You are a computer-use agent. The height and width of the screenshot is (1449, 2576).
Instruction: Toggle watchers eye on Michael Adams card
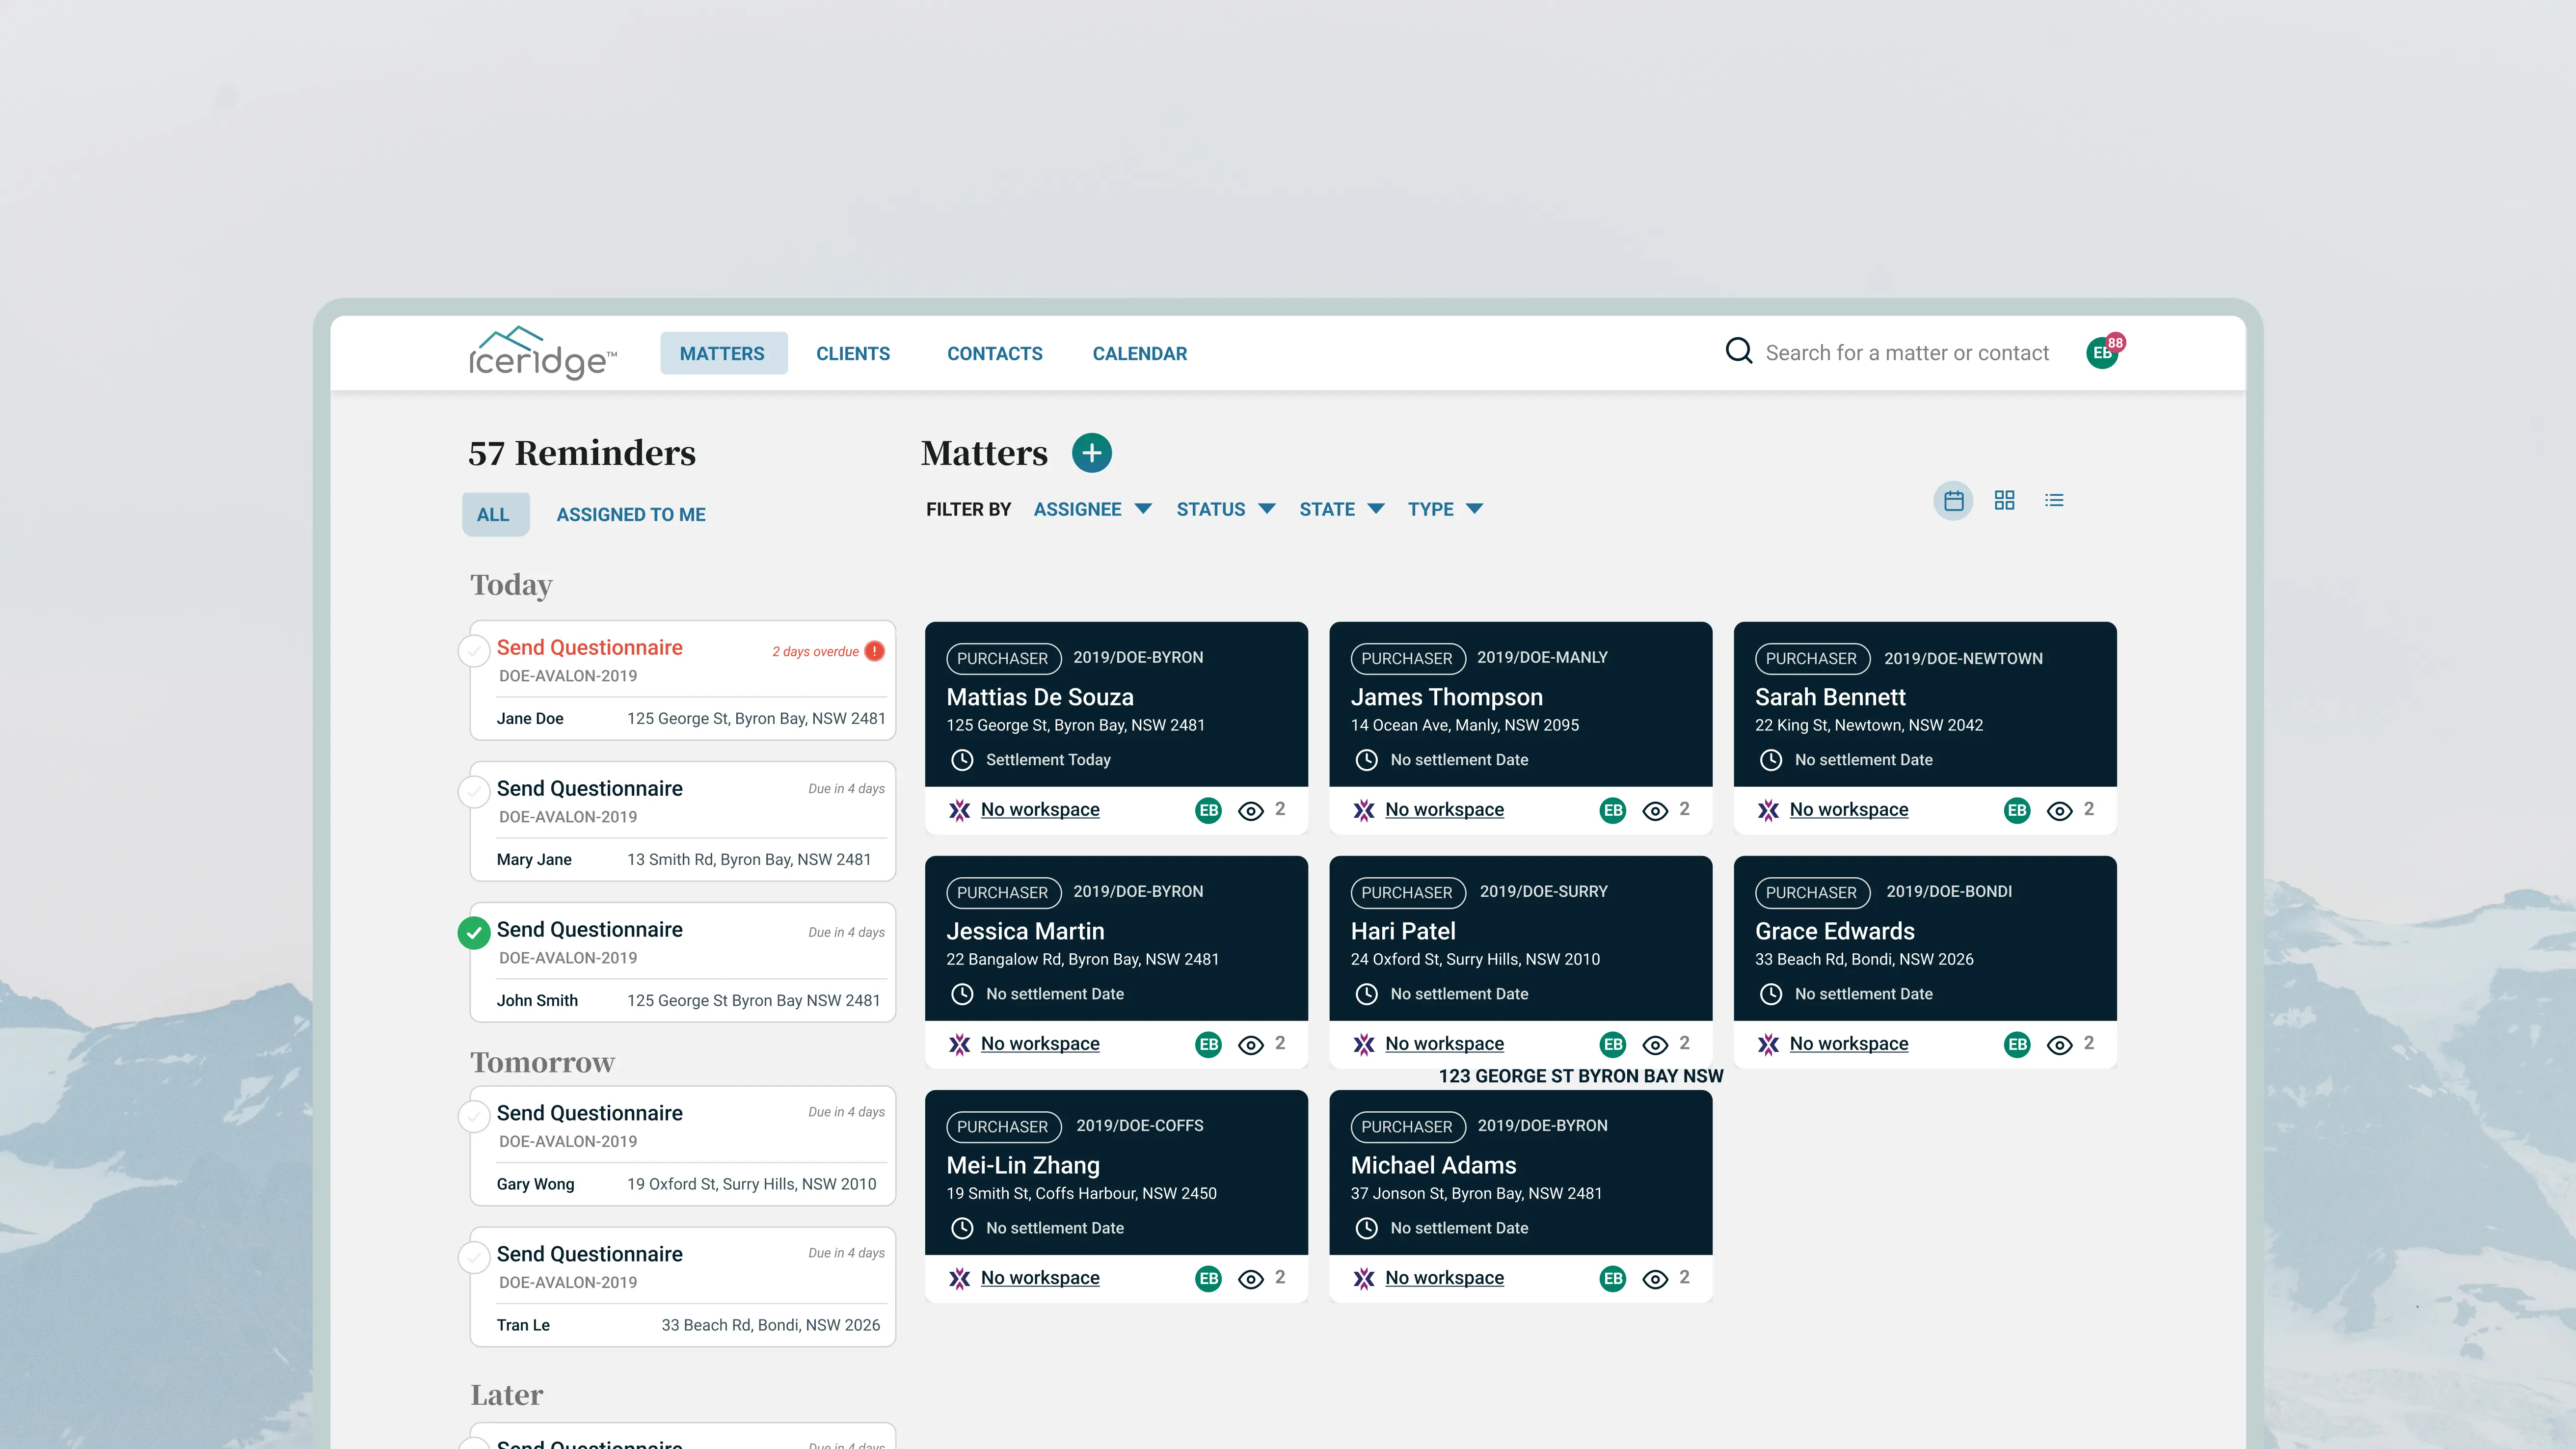[1655, 1279]
